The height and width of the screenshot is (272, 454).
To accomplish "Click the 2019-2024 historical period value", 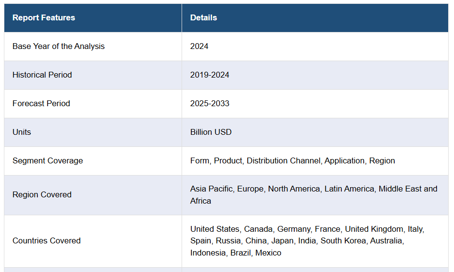I will tap(210, 75).
